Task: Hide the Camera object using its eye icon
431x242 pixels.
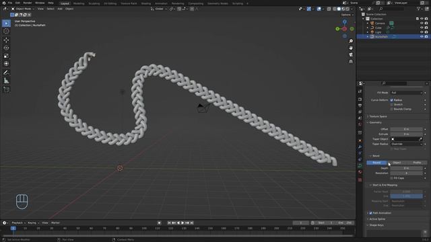Action: click(422, 24)
